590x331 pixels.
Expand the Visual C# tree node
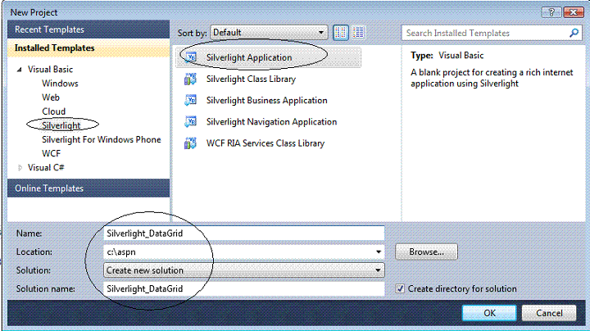coord(20,168)
